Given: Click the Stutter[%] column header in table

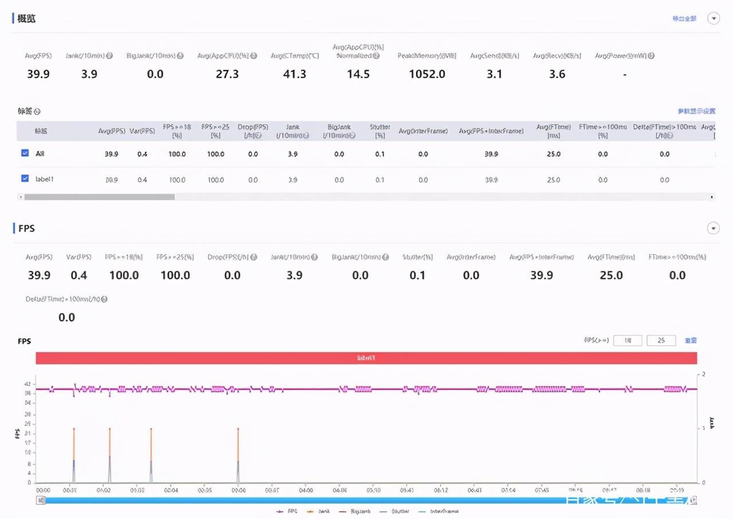Looking at the screenshot, I should click(380, 131).
